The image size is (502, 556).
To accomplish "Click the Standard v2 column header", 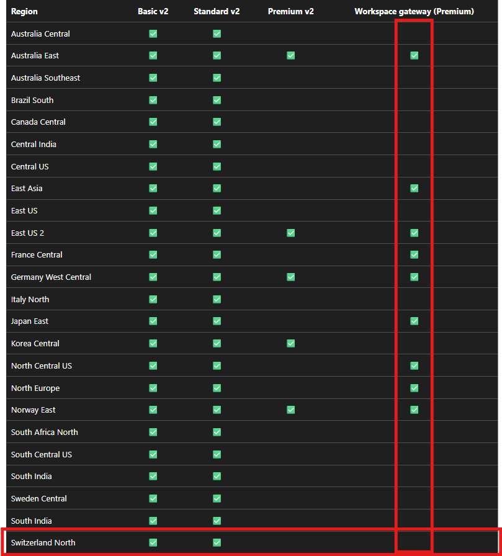I will click(x=217, y=11).
